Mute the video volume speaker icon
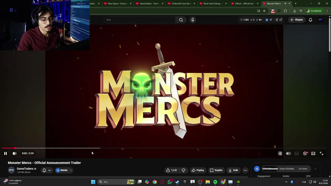The width and height of the screenshot is (331, 186). point(14,153)
